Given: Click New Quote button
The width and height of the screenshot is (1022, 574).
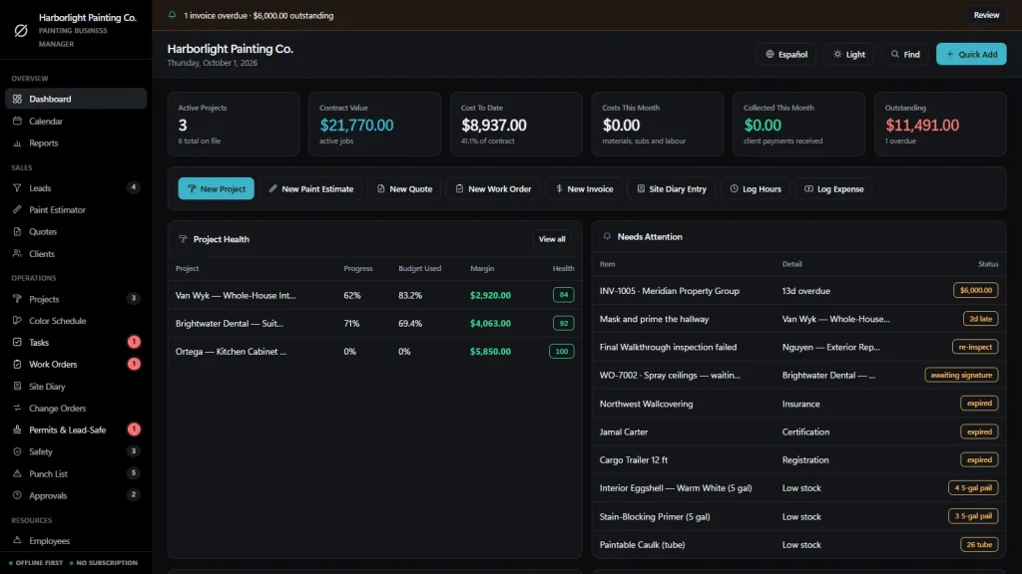Looking at the screenshot, I should pos(404,188).
